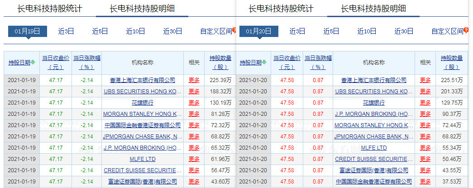This screenshot has width=473, height=188.
Task: Open 自定义区间 in right panel
Action: pos(447,31)
